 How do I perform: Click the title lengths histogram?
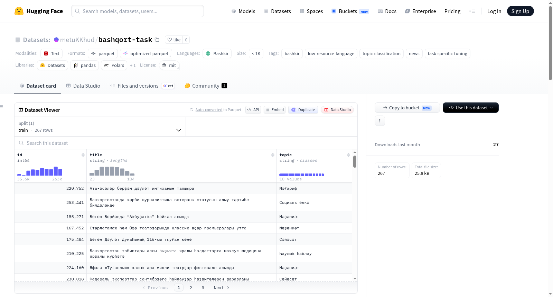(112, 171)
